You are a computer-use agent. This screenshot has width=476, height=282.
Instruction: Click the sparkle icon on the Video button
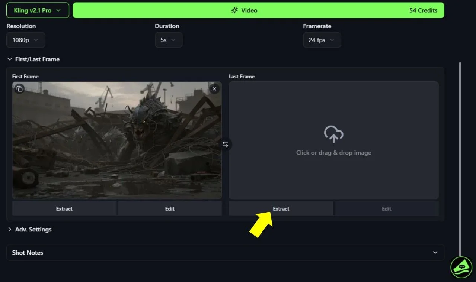[234, 10]
